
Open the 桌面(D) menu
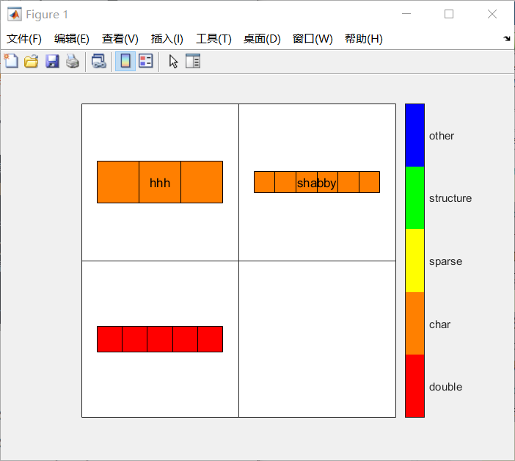tap(262, 39)
